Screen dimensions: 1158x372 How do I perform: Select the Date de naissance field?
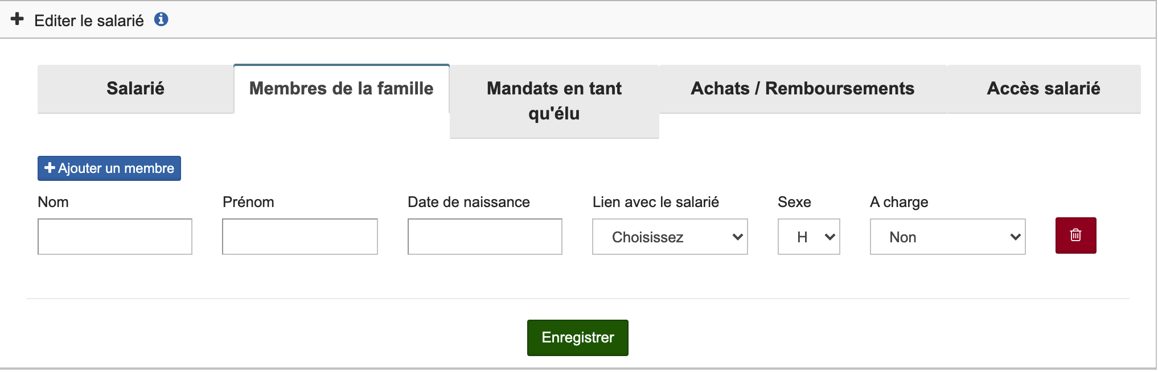pyautogui.click(x=485, y=237)
